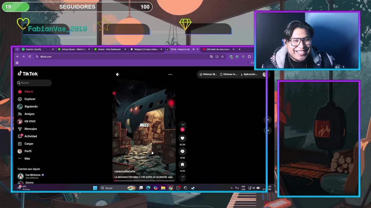Viewport: 371px width, 208px height.
Task: Go to next video down arrow
Action: click(268, 131)
